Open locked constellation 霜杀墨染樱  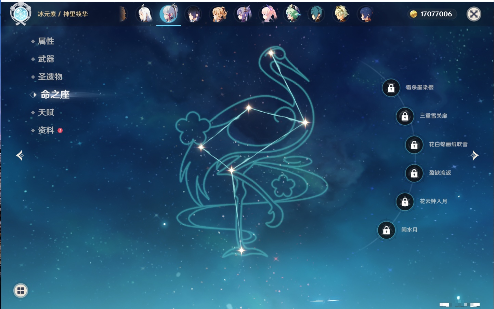(x=391, y=88)
